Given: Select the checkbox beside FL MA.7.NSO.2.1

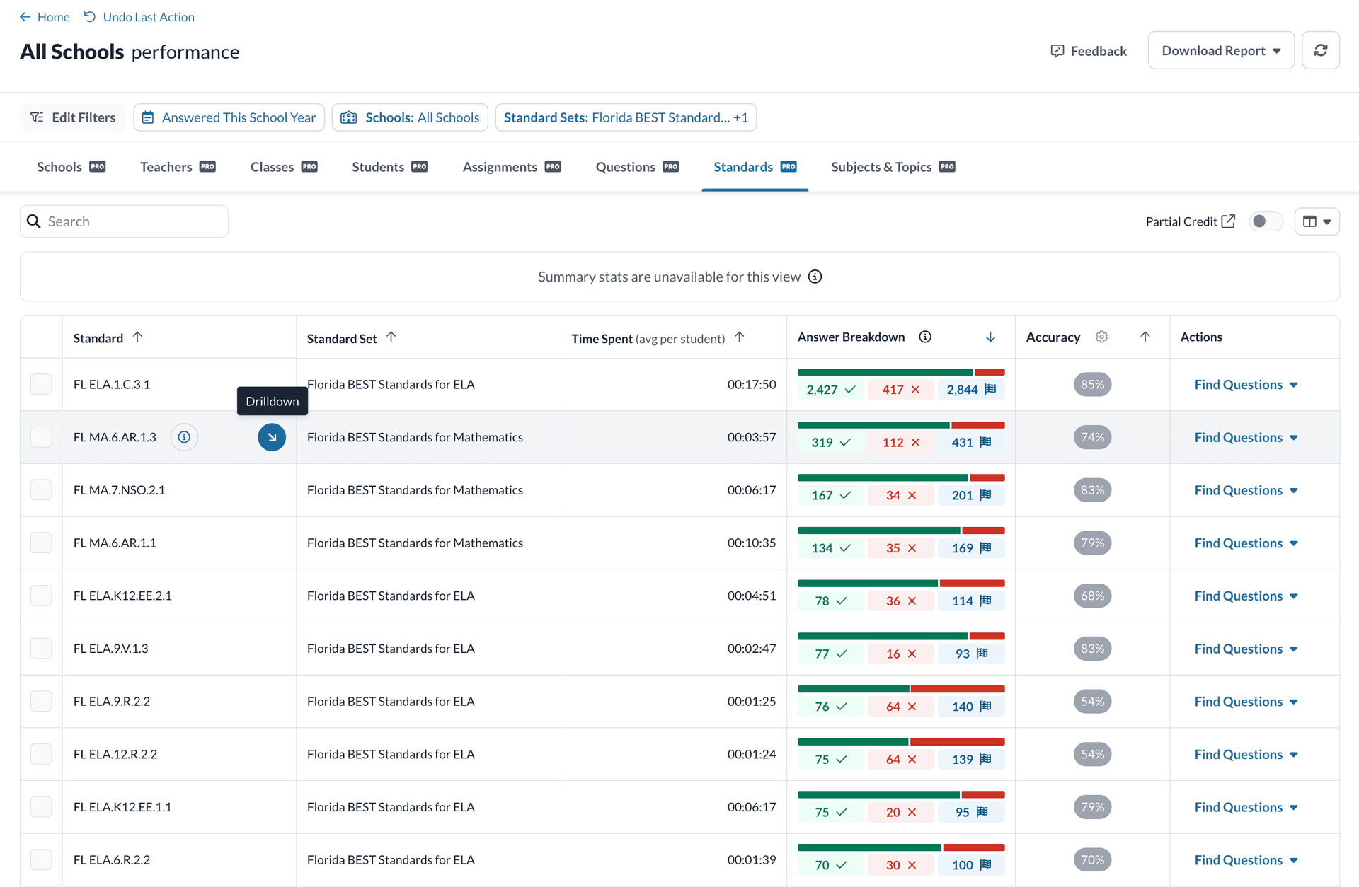Looking at the screenshot, I should point(41,489).
